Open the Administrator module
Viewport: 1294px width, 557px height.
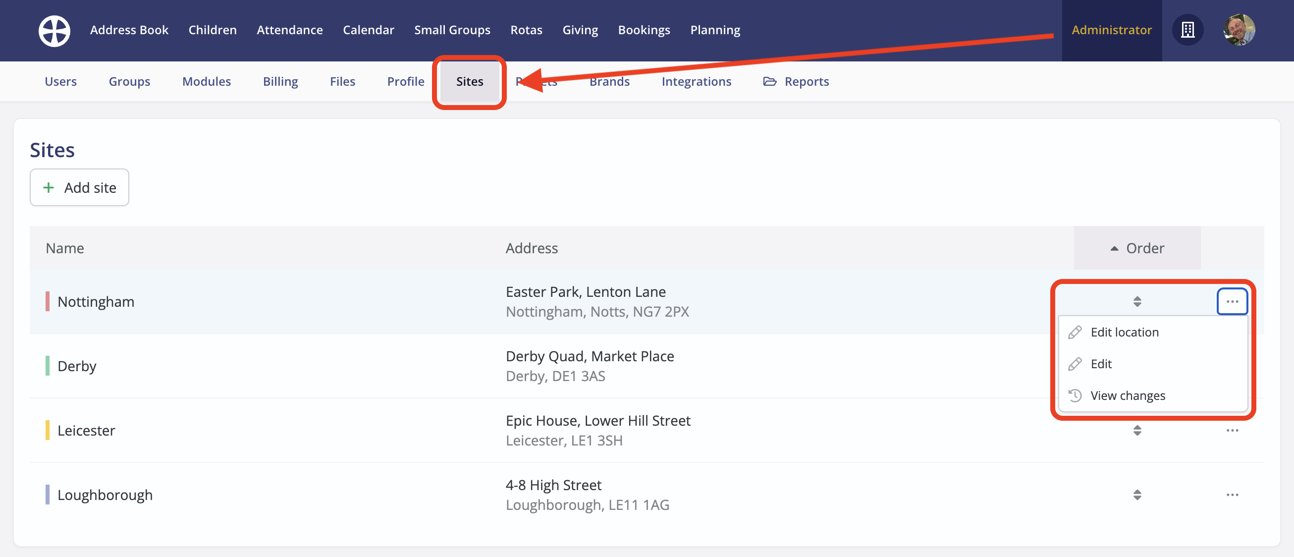point(1111,30)
